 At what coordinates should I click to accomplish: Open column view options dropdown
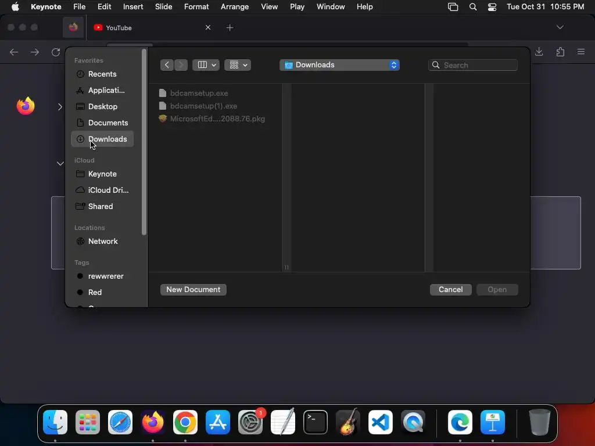[206, 65]
